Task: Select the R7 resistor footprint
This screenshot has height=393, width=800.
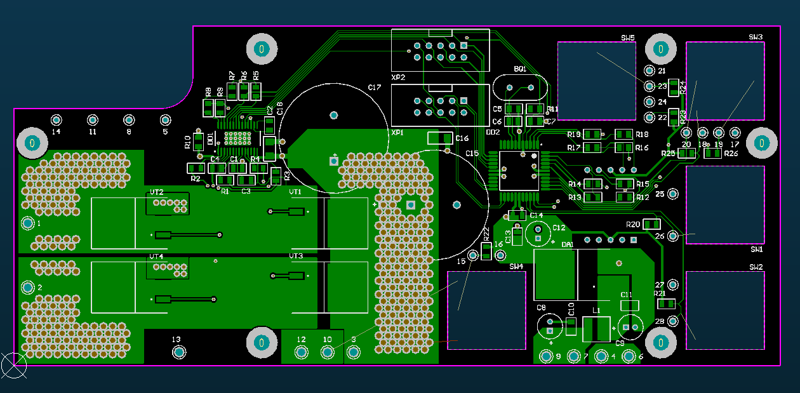Action: pyautogui.click(x=232, y=91)
